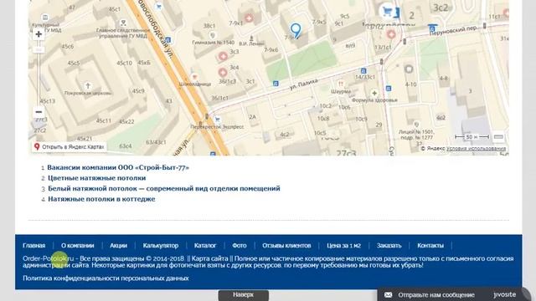Click the Формула здоровья pharmacy icon

374,93
